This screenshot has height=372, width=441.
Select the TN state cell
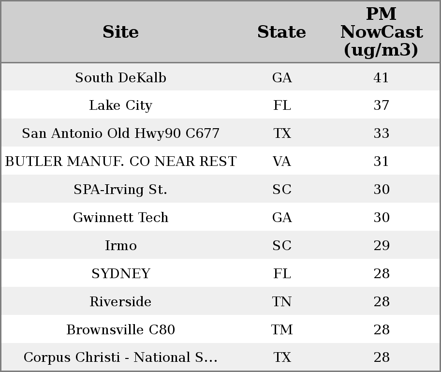click(281, 302)
